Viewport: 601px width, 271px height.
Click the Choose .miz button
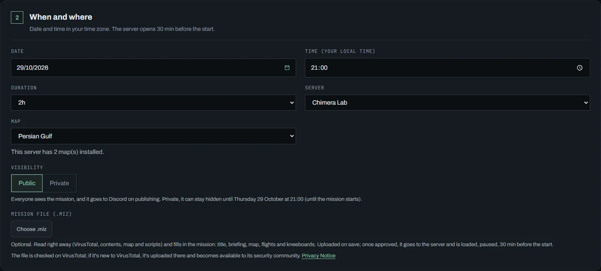tap(32, 229)
